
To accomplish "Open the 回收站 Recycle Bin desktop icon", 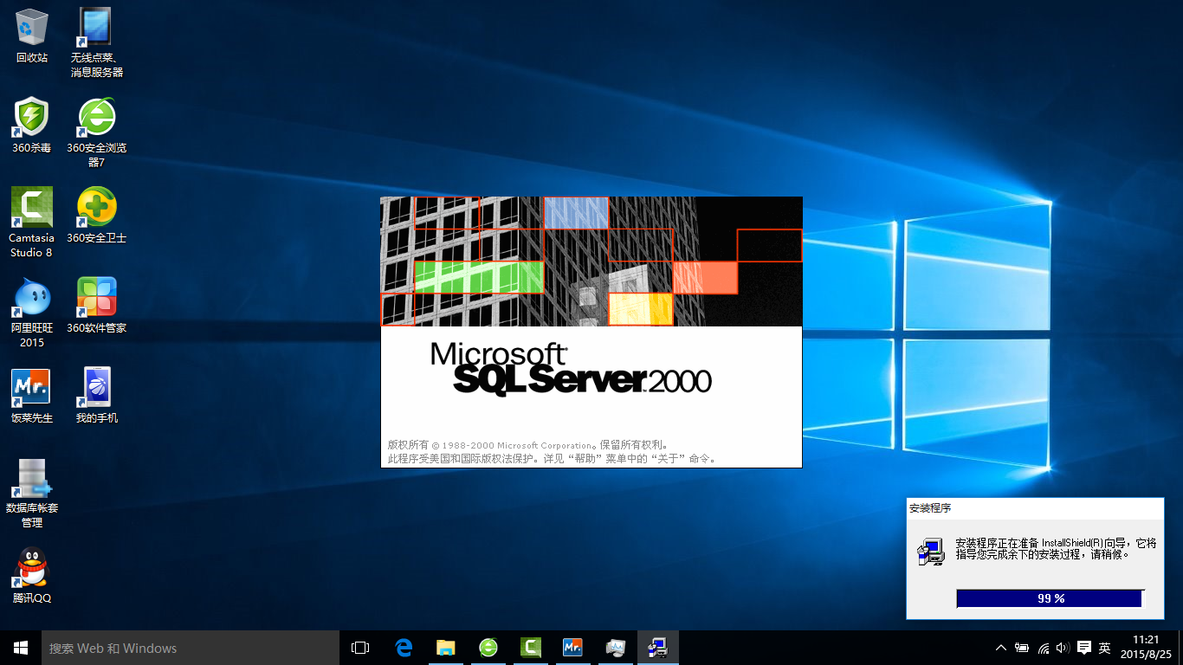I will click(32, 35).
